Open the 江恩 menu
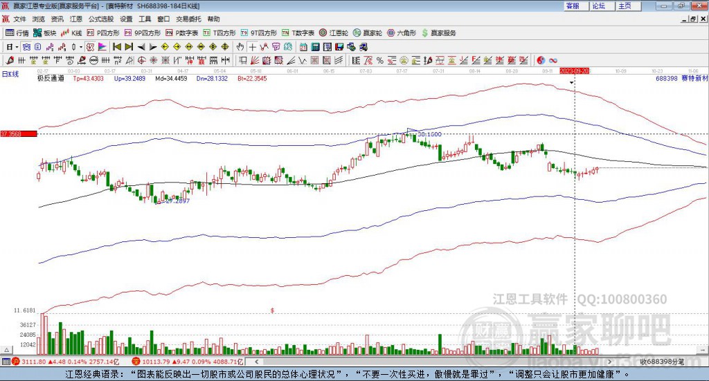The width and height of the screenshot is (709, 381). [x=76, y=19]
